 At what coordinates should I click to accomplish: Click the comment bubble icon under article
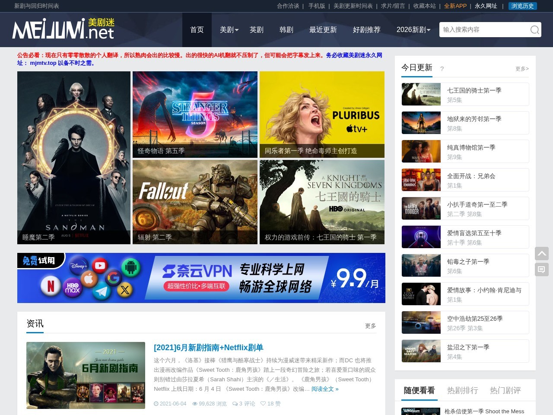(x=235, y=404)
